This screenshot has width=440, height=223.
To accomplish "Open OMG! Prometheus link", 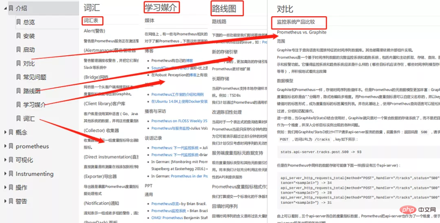I will pos(167,218).
